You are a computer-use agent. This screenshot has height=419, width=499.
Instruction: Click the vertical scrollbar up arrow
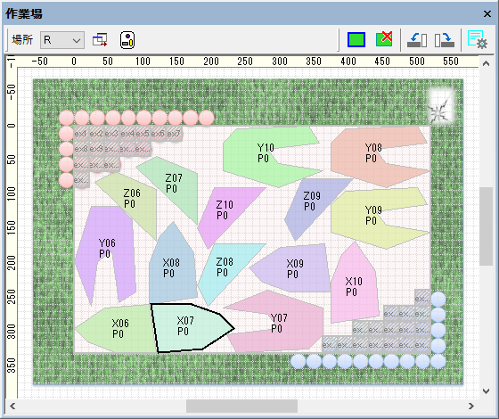[x=486, y=63]
